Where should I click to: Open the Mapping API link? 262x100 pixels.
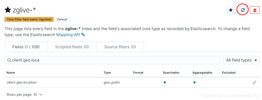(68, 35)
